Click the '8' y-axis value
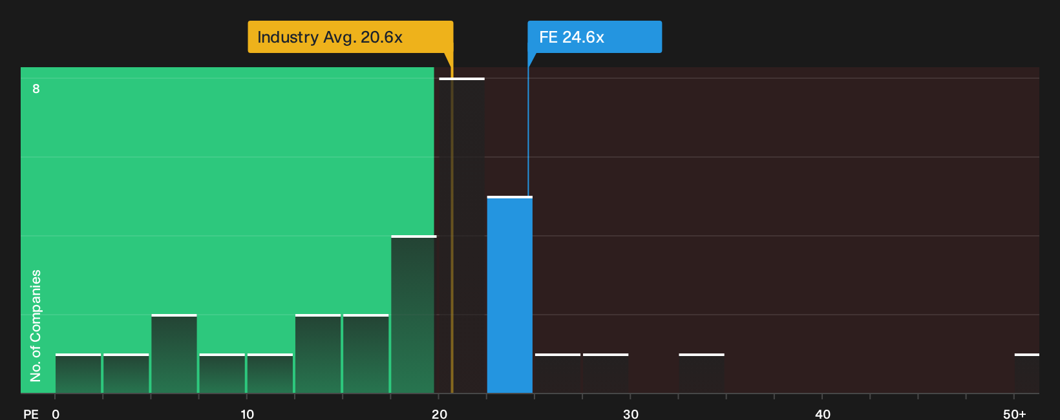 (36, 89)
